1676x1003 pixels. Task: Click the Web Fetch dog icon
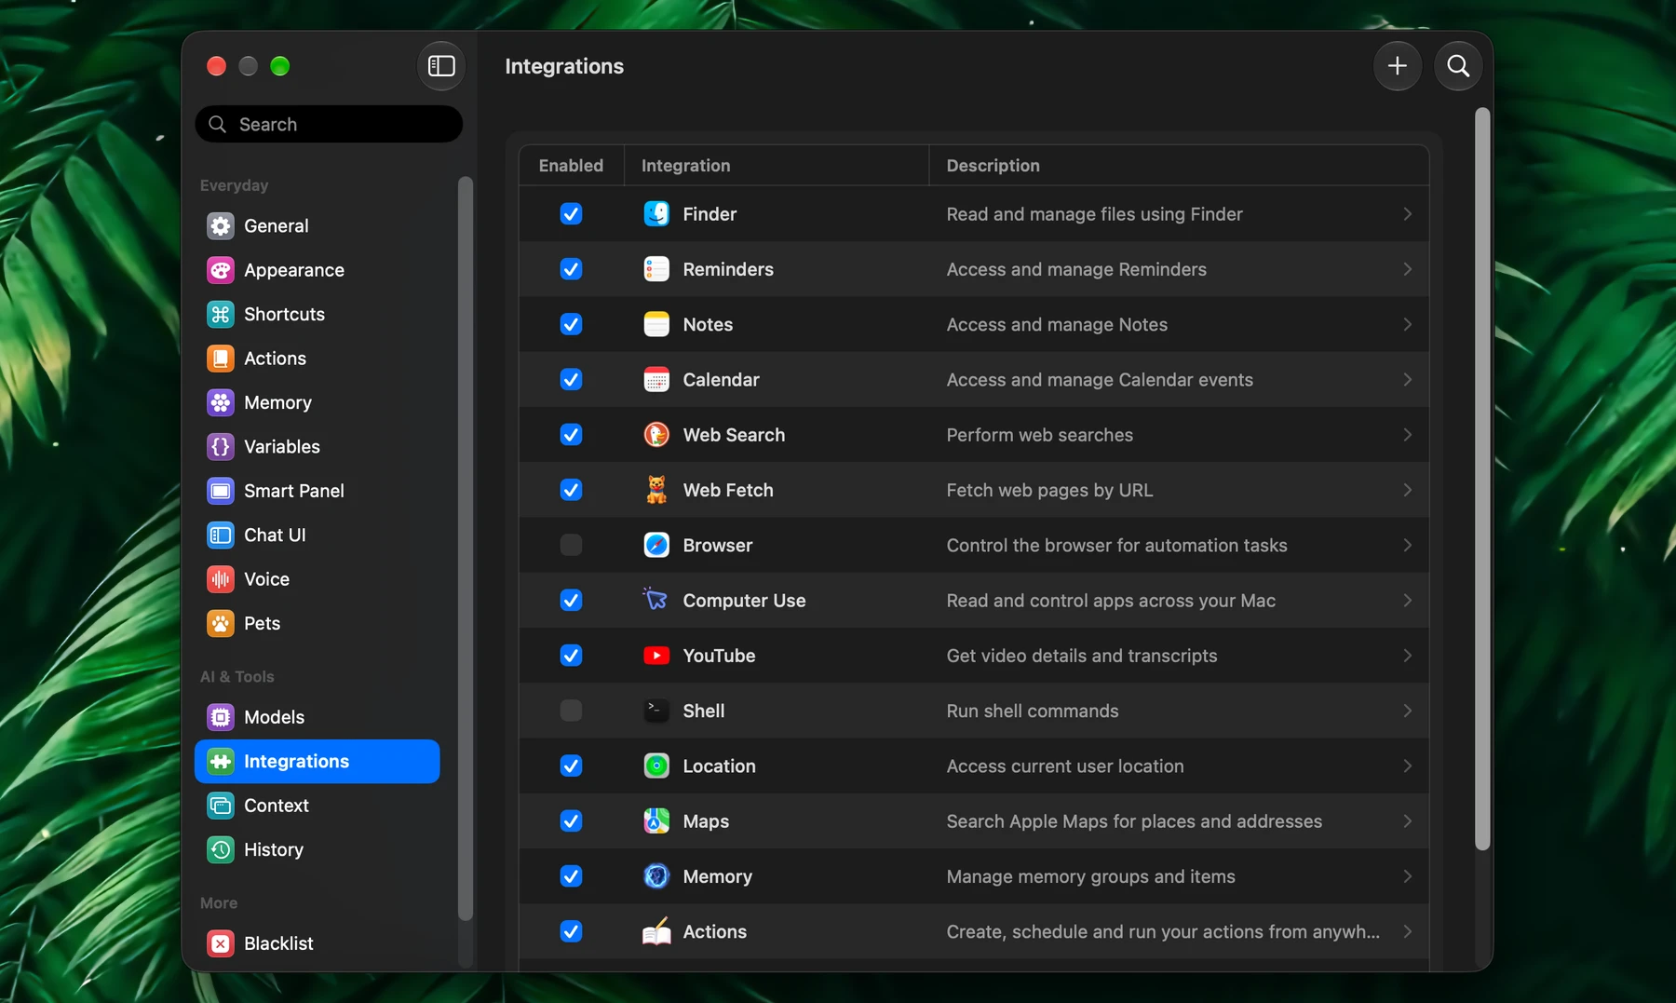tap(656, 490)
